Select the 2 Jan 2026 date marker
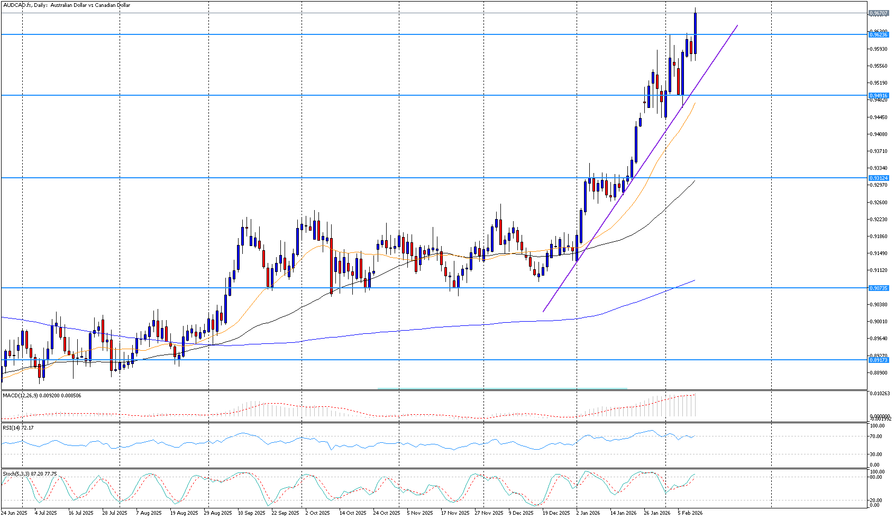 point(587,513)
